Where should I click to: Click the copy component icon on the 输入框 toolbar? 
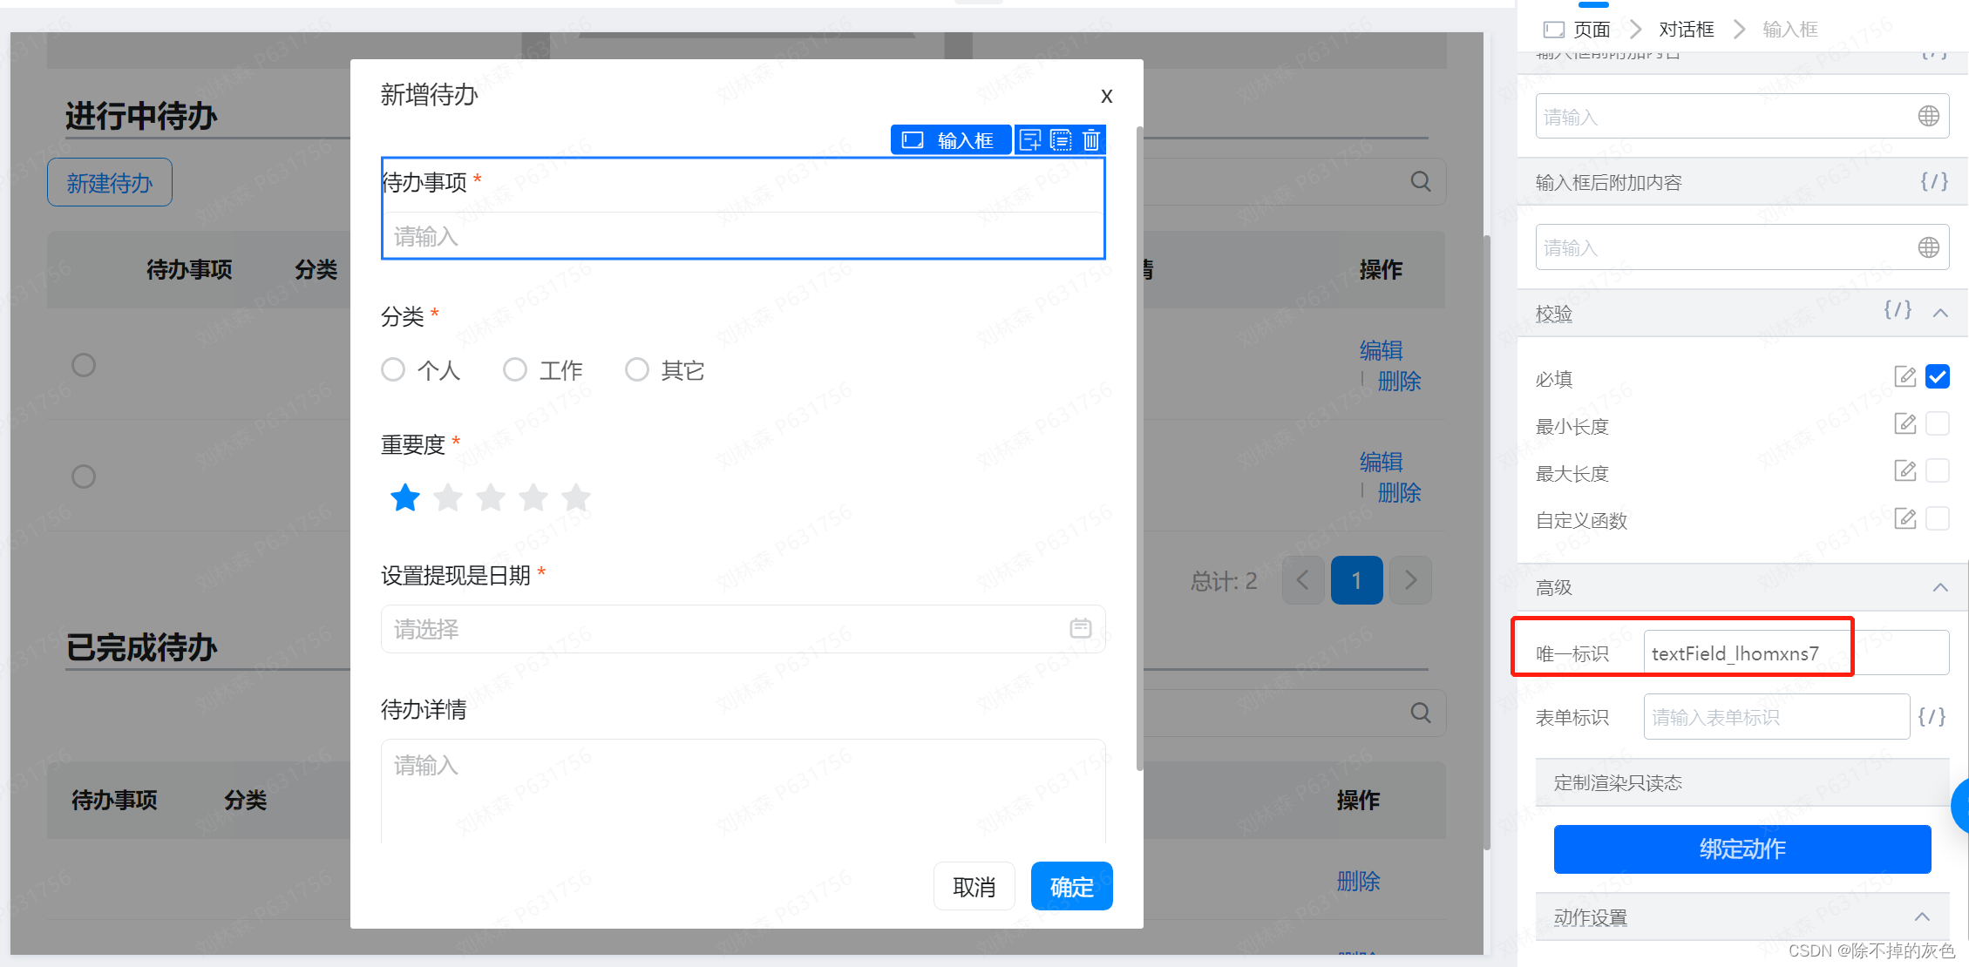[1061, 140]
